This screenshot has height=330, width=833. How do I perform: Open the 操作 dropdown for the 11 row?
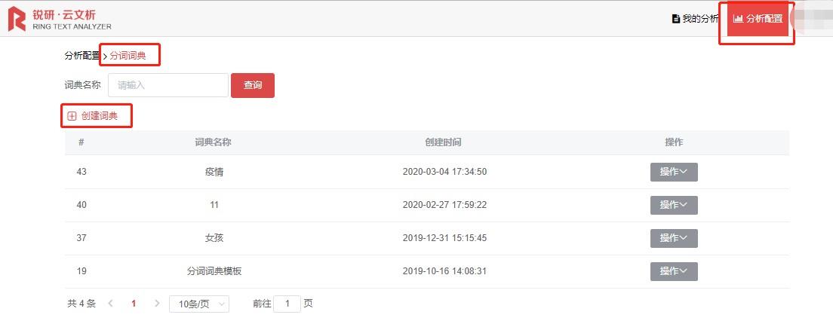pos(674,205)
